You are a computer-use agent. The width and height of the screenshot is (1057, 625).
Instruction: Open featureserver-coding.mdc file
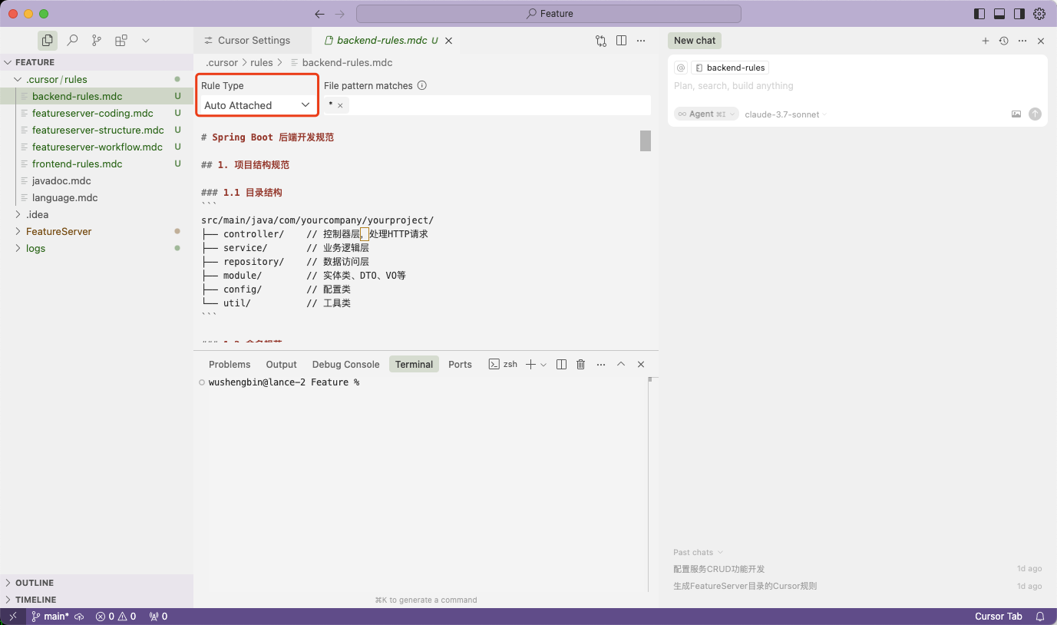tap(97, 113)
